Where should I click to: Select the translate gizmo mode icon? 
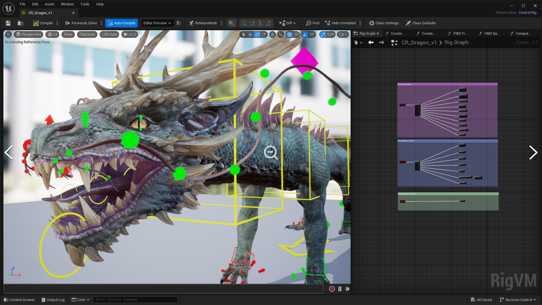pos(250,34)
